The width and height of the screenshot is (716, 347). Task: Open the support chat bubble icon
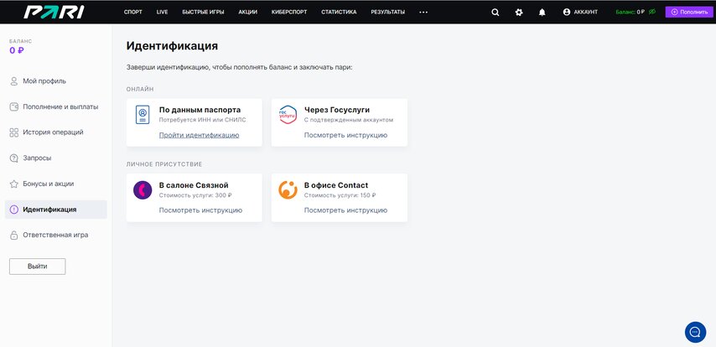pos(695,332)
